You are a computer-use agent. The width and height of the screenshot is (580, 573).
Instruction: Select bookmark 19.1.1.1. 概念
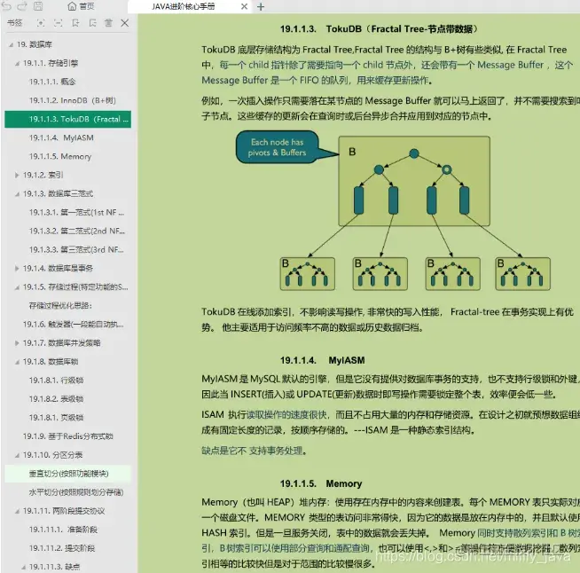point(52,82)
